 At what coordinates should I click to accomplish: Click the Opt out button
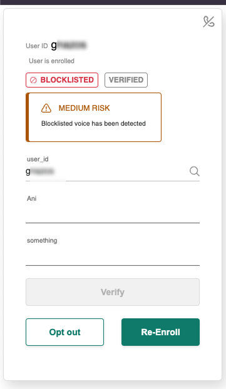pos(65,332)
